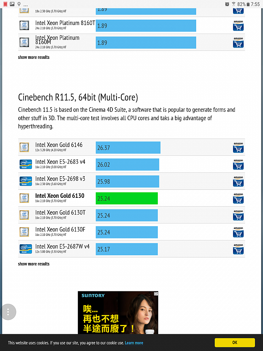This screenshot has height=351, width=263.
Task: Open Amazon cart for Xeon E5-2683 v4
Action: click(238, 165)
